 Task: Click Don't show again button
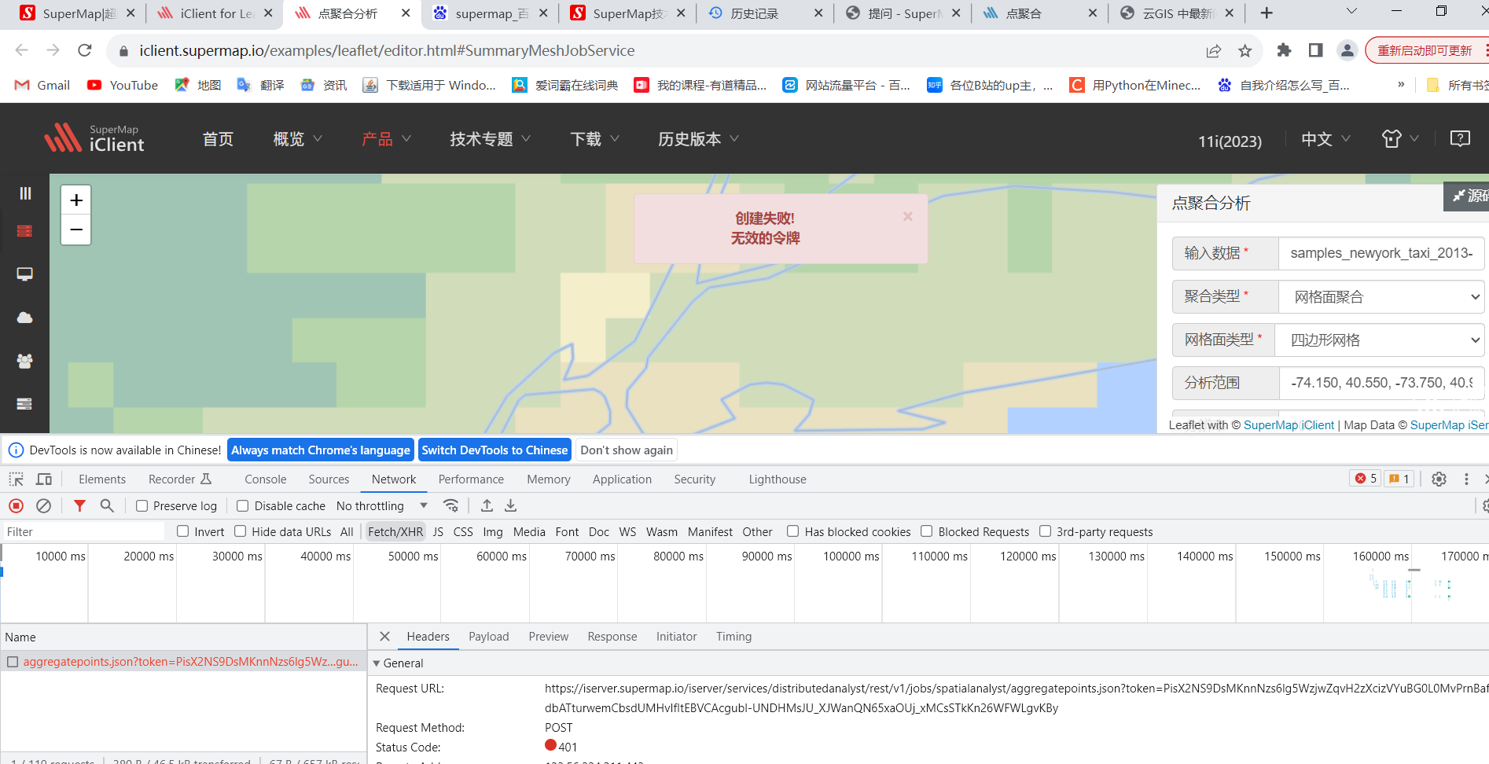pos(627,450)
